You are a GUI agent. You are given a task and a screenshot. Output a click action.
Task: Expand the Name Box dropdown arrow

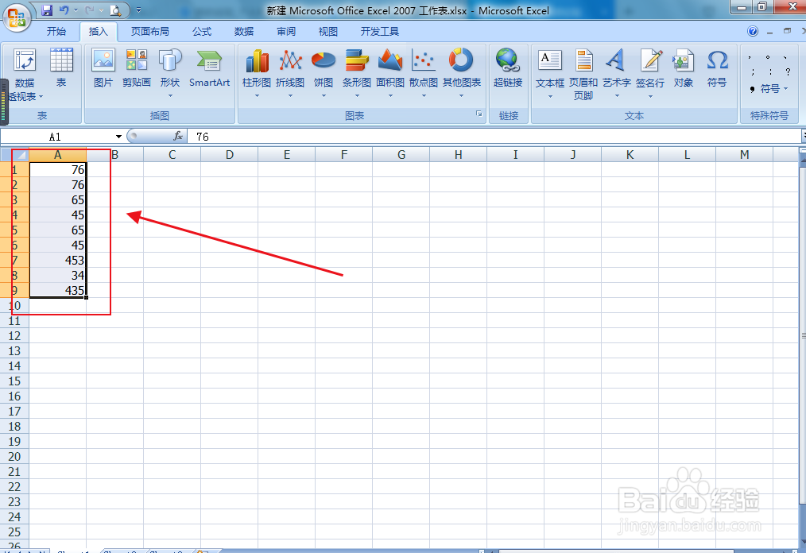pyautogui.click(x=118, y=137)
